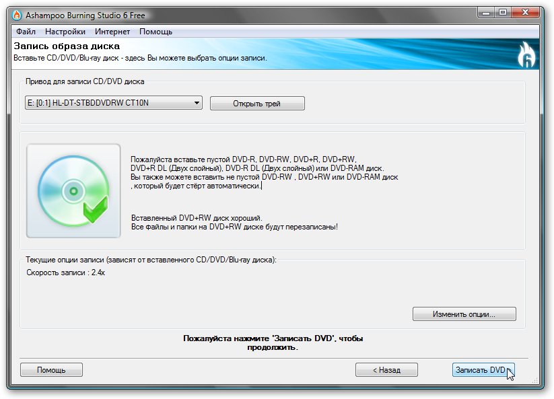
Task: Click the 'Привод для записи CD/DVD диска' label
Action: point(85,81)
